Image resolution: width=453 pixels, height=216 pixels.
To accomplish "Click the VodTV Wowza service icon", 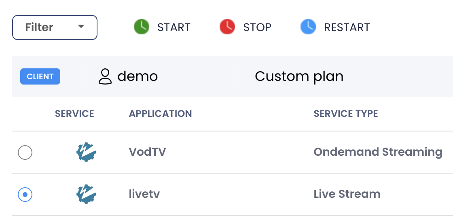I will (86, 152).
